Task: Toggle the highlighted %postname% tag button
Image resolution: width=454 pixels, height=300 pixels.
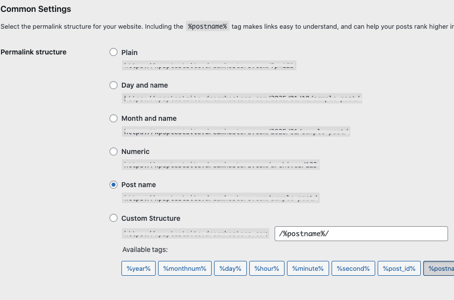Action: point(439,268)
